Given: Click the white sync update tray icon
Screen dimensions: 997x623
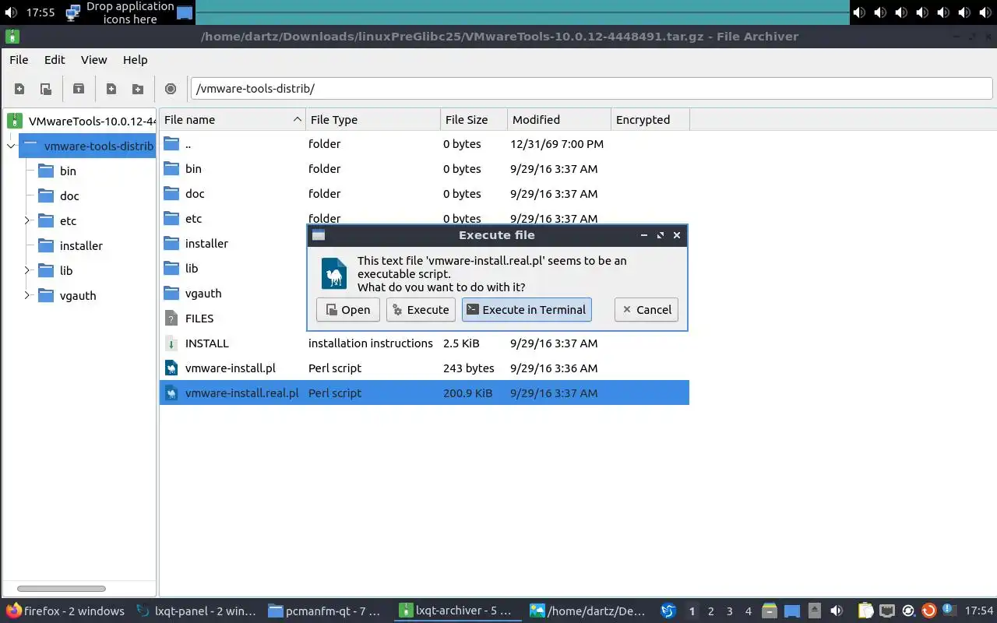Looking at the screenshot, I should pos(908,611).
